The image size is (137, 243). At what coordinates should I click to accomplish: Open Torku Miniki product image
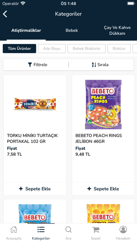(x=35, y=104)
